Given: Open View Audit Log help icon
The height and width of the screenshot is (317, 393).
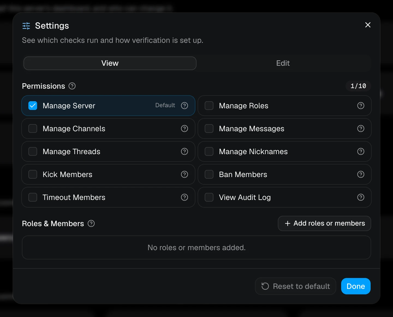Looking at the screenshot, I should click(361, 197).
